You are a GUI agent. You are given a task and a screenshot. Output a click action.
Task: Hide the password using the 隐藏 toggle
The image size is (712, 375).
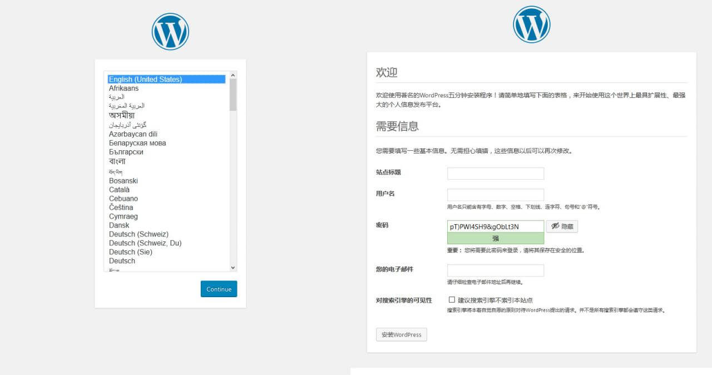562,226
